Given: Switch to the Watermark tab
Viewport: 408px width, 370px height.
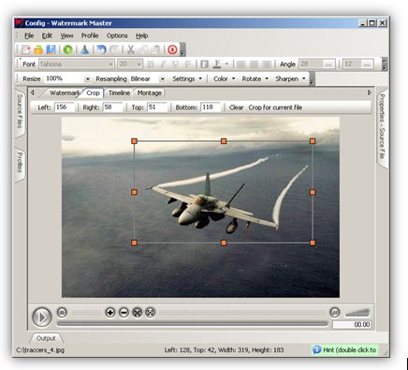Looking at the screenshot, I should click(x=64, y=92).
